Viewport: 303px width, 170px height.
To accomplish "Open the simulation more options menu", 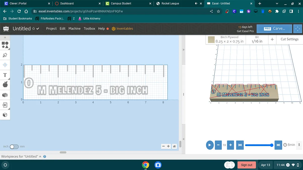I will (299, 145).
